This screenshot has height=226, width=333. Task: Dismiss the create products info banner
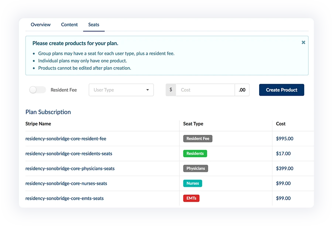pyautogui.click(x=303, y=42)
